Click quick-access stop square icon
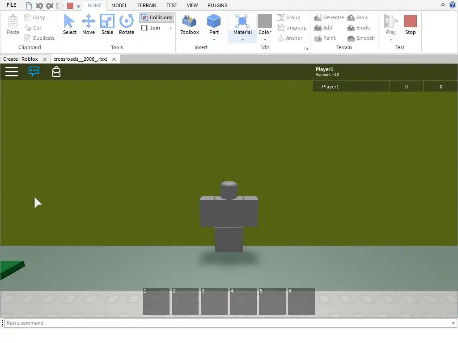 pyautogui.click(x=70, y=5)
